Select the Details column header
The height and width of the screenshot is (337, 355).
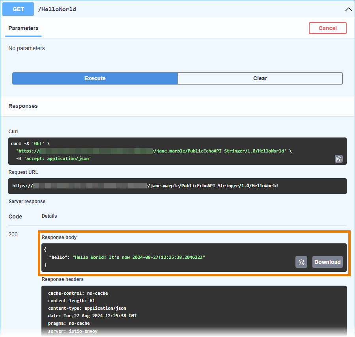pyautogui.click(x=49, y=216)
